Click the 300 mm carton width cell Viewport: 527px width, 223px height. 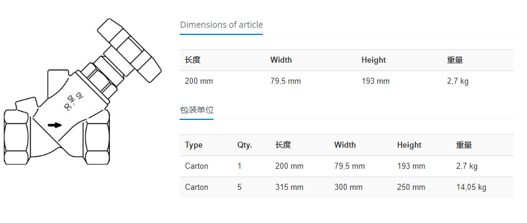coord(348,187)
